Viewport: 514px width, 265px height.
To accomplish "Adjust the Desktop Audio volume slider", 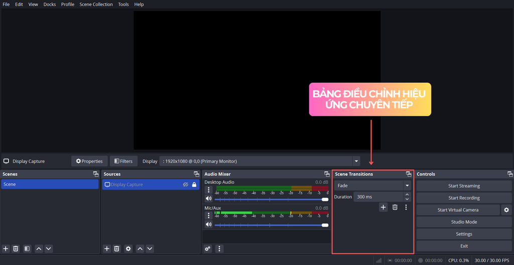I will (x=272, y=199).
